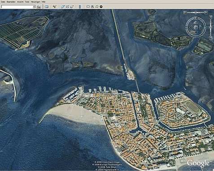
Task: Click the add path tool icon
Action: coord(67,7)
